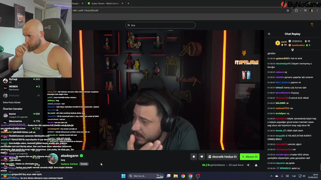Image resolution: width=321 pixels, height=180 pixels.
Task: Open user profile avatar on Kick header
Action: click(x=312, y=25)
